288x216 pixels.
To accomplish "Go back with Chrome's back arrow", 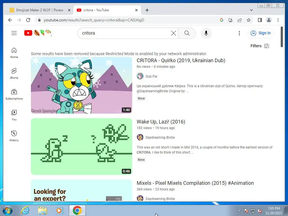I will [x=10, y=20].
